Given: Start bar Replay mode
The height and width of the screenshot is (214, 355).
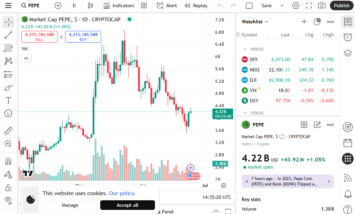Looking at the screenshot, I should pyautogui.click(x=196, y=5).
